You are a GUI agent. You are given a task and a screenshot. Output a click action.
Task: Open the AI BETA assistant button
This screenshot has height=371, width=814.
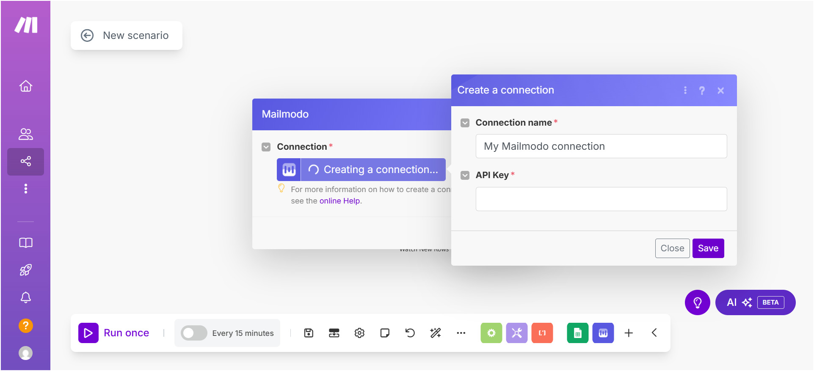click(755, 302)
